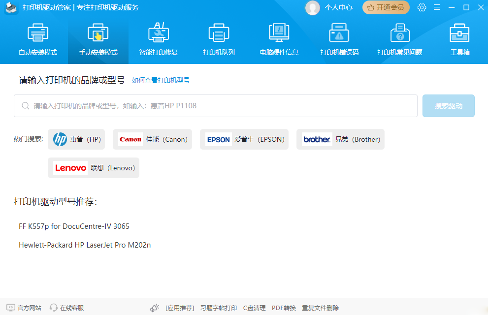The image size is (488, 315).
Task: Open the hamburger menu icon
Action: [x=437, y=7]
